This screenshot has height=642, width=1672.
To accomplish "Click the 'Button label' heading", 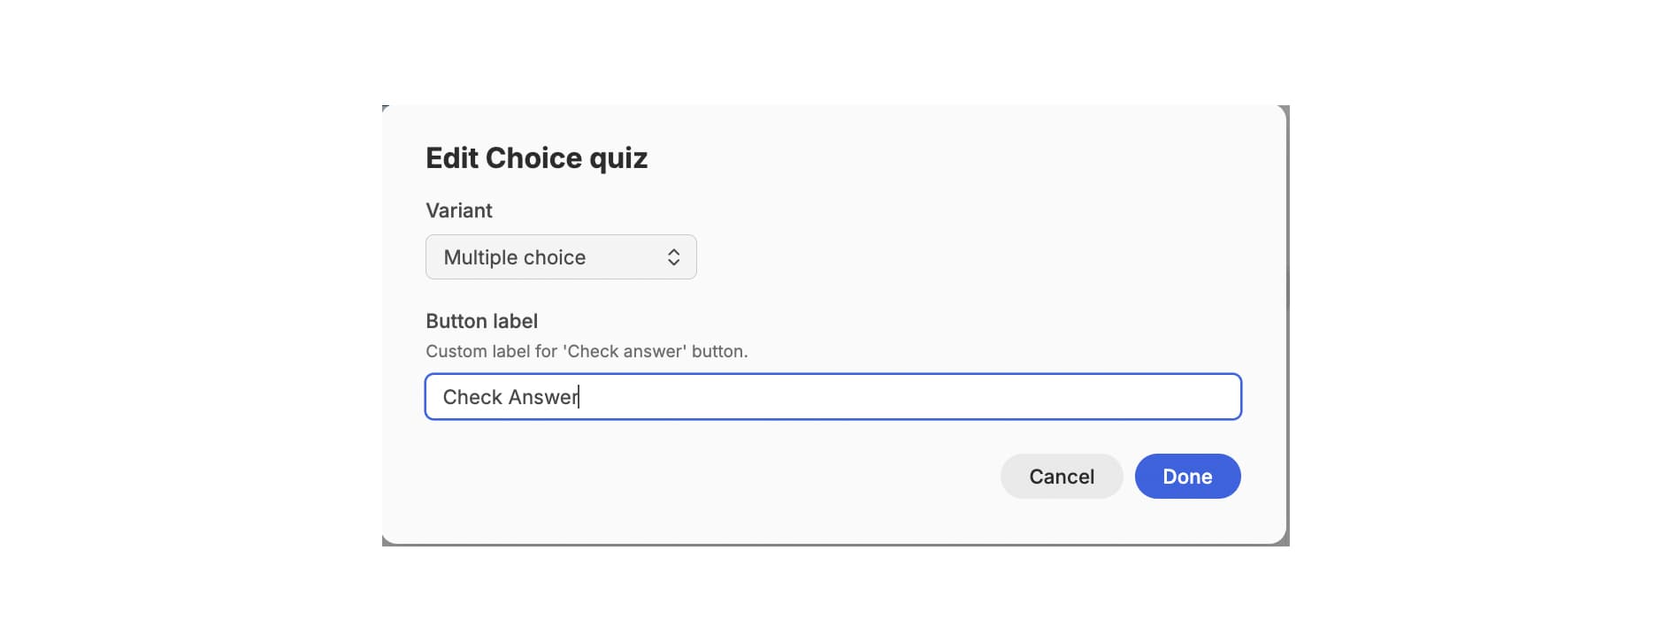I will (x=481, y=321).
